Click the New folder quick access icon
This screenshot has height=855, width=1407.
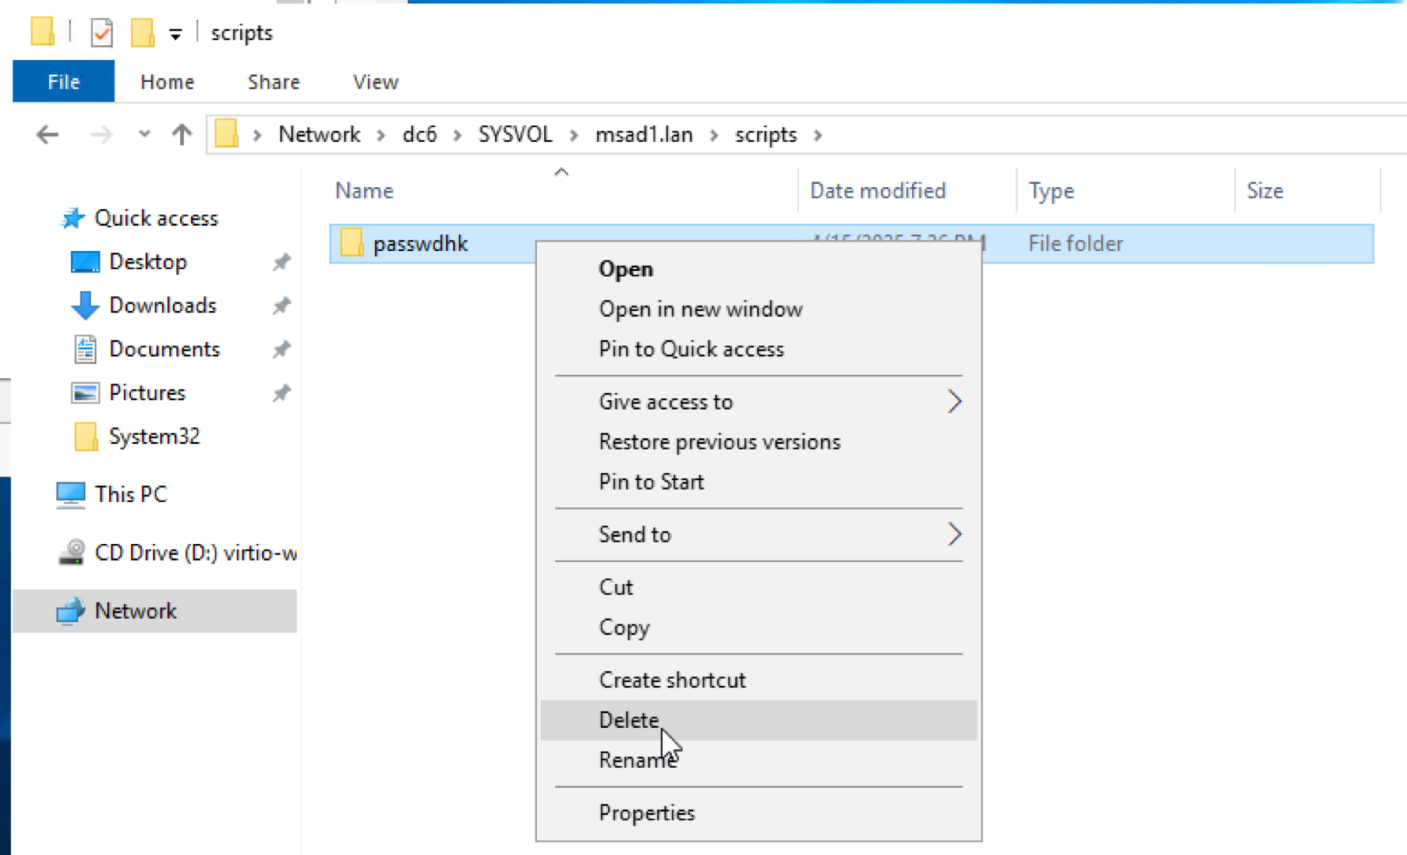point(142,33)
